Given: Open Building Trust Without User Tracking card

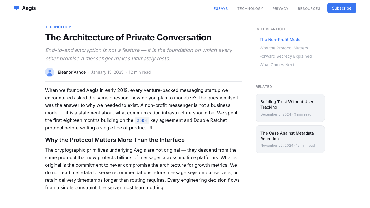Looking at the screenshot, I should click(x=290, y=108).
